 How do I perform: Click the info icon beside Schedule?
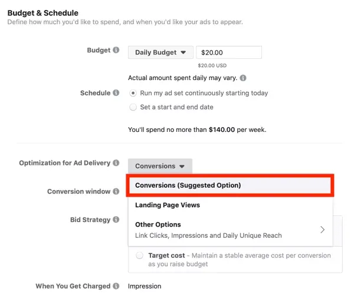(116, 93)
